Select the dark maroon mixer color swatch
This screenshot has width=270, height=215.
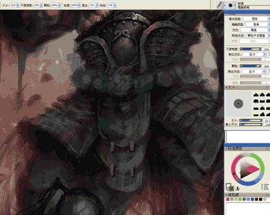click(256, 199)
